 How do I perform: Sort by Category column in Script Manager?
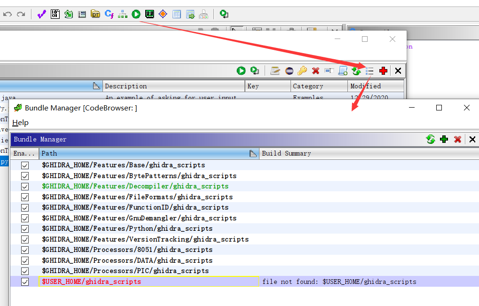tap(319, 86)
